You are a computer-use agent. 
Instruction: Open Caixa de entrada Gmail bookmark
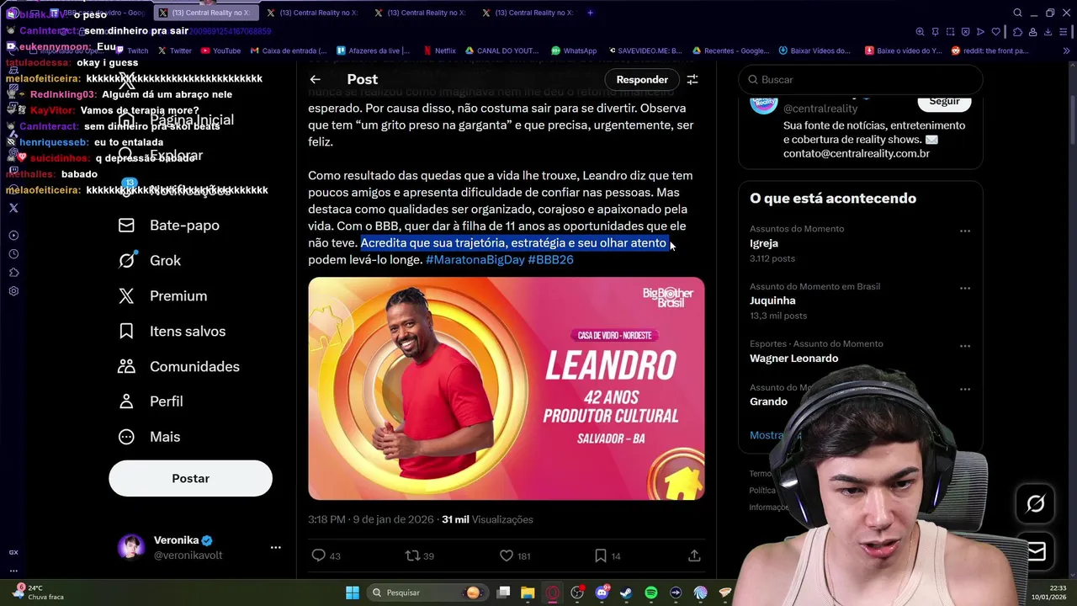coord(289,50)
